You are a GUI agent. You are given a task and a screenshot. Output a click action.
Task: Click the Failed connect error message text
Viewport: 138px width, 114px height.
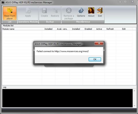tap(63, 51)
